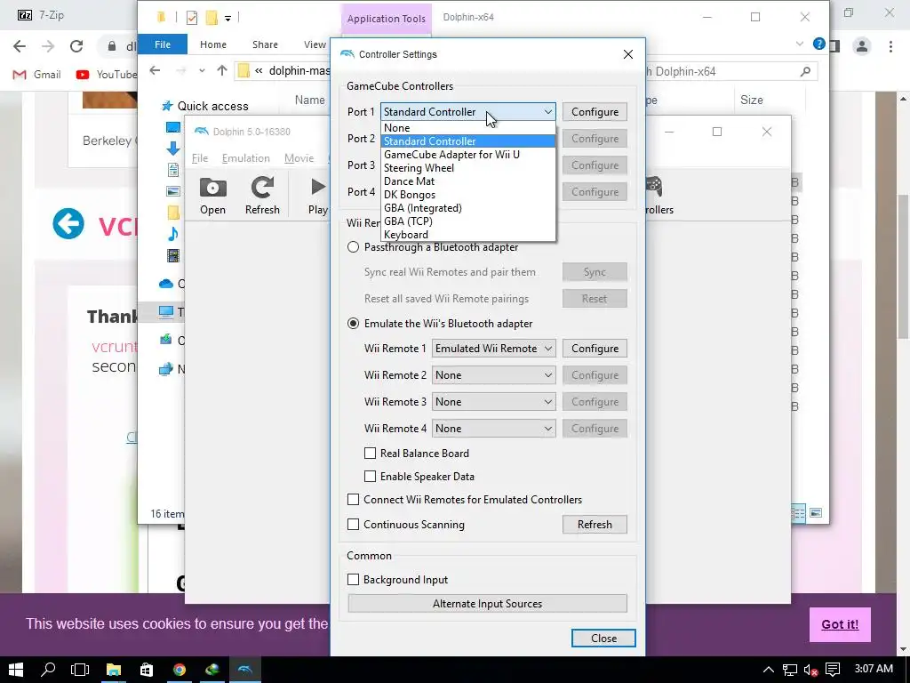Open the Chrome profile avatar icon
Screen dimensions: 910x683
click(x=862, y=46)
